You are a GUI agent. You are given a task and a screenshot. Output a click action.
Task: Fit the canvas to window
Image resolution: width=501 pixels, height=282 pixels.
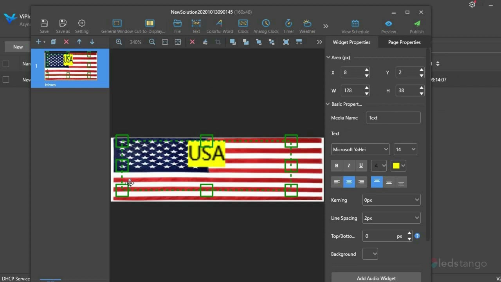click(178, 42)
